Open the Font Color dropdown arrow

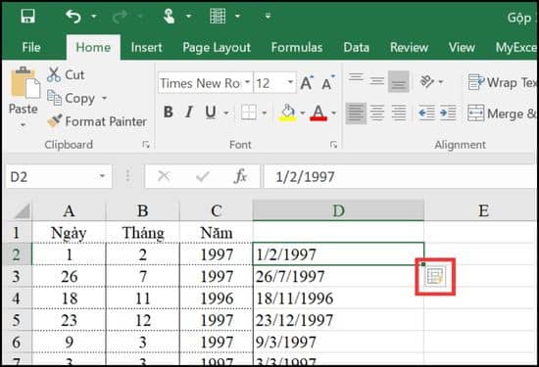[x=334, y=113]
